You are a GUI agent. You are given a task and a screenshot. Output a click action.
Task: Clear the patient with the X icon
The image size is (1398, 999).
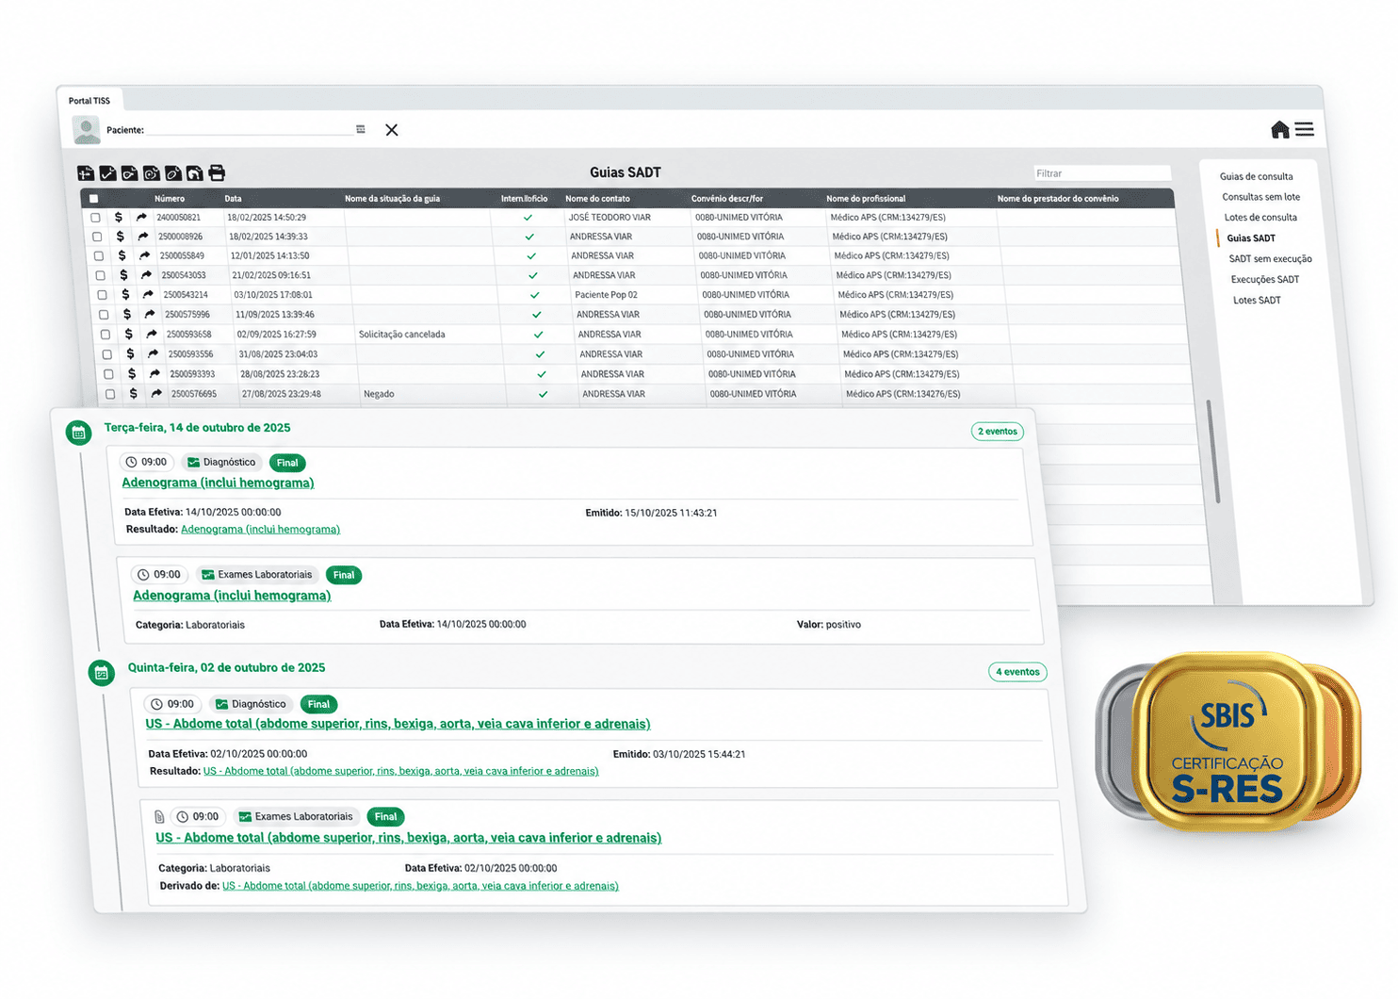tap(392, 130)
